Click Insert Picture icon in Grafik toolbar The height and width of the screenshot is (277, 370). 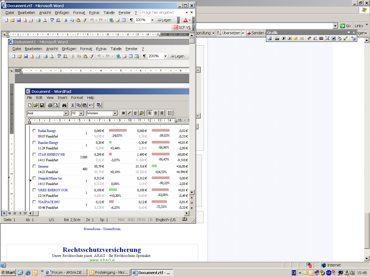[x=270, y=39]
